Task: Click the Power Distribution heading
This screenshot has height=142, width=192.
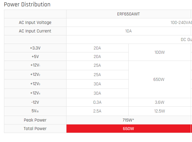Action: (27, 5)
